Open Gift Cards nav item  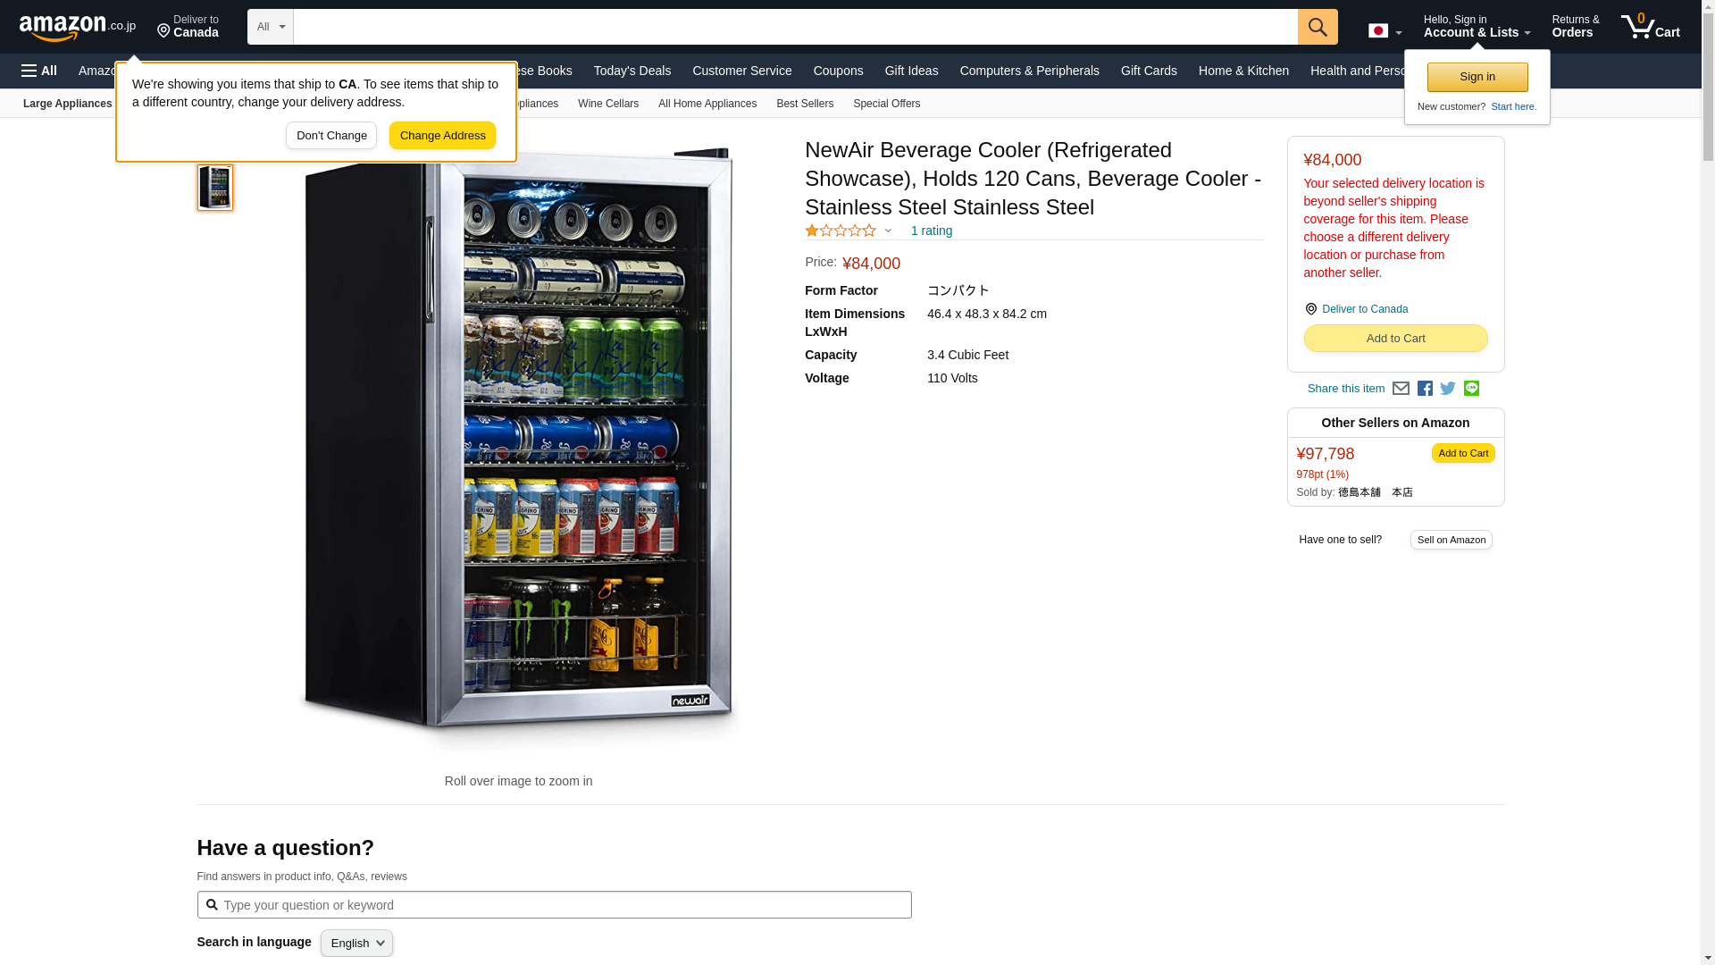click(x=1149, y=71)
